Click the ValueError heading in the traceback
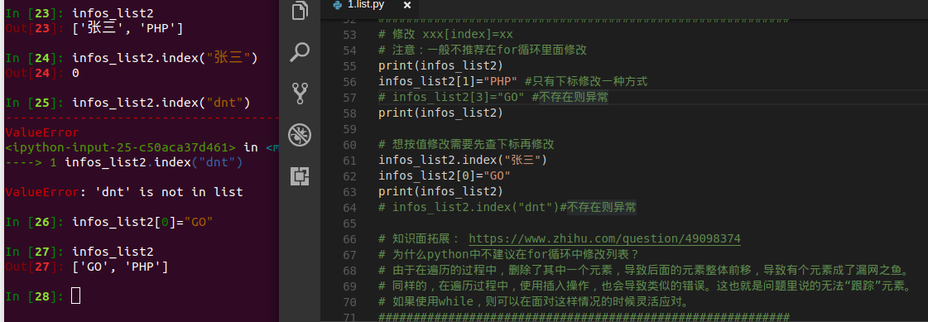This screenshot has width=928, height=322. pos(42,132)
